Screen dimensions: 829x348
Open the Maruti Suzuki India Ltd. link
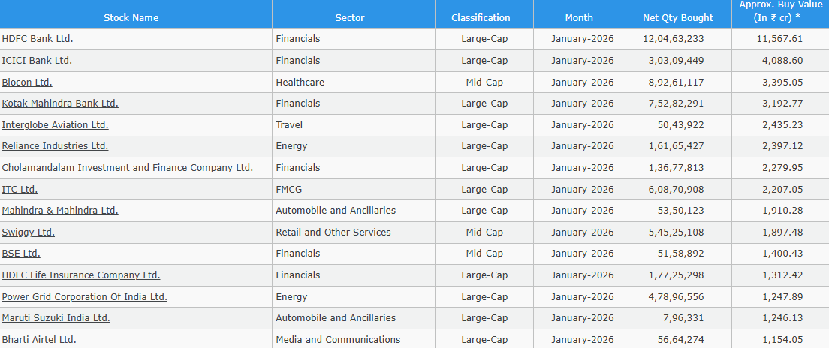pyautogui.click(x=56, y=318)
